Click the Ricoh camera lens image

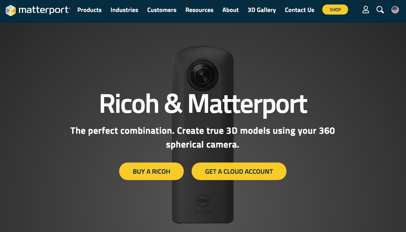203,75
